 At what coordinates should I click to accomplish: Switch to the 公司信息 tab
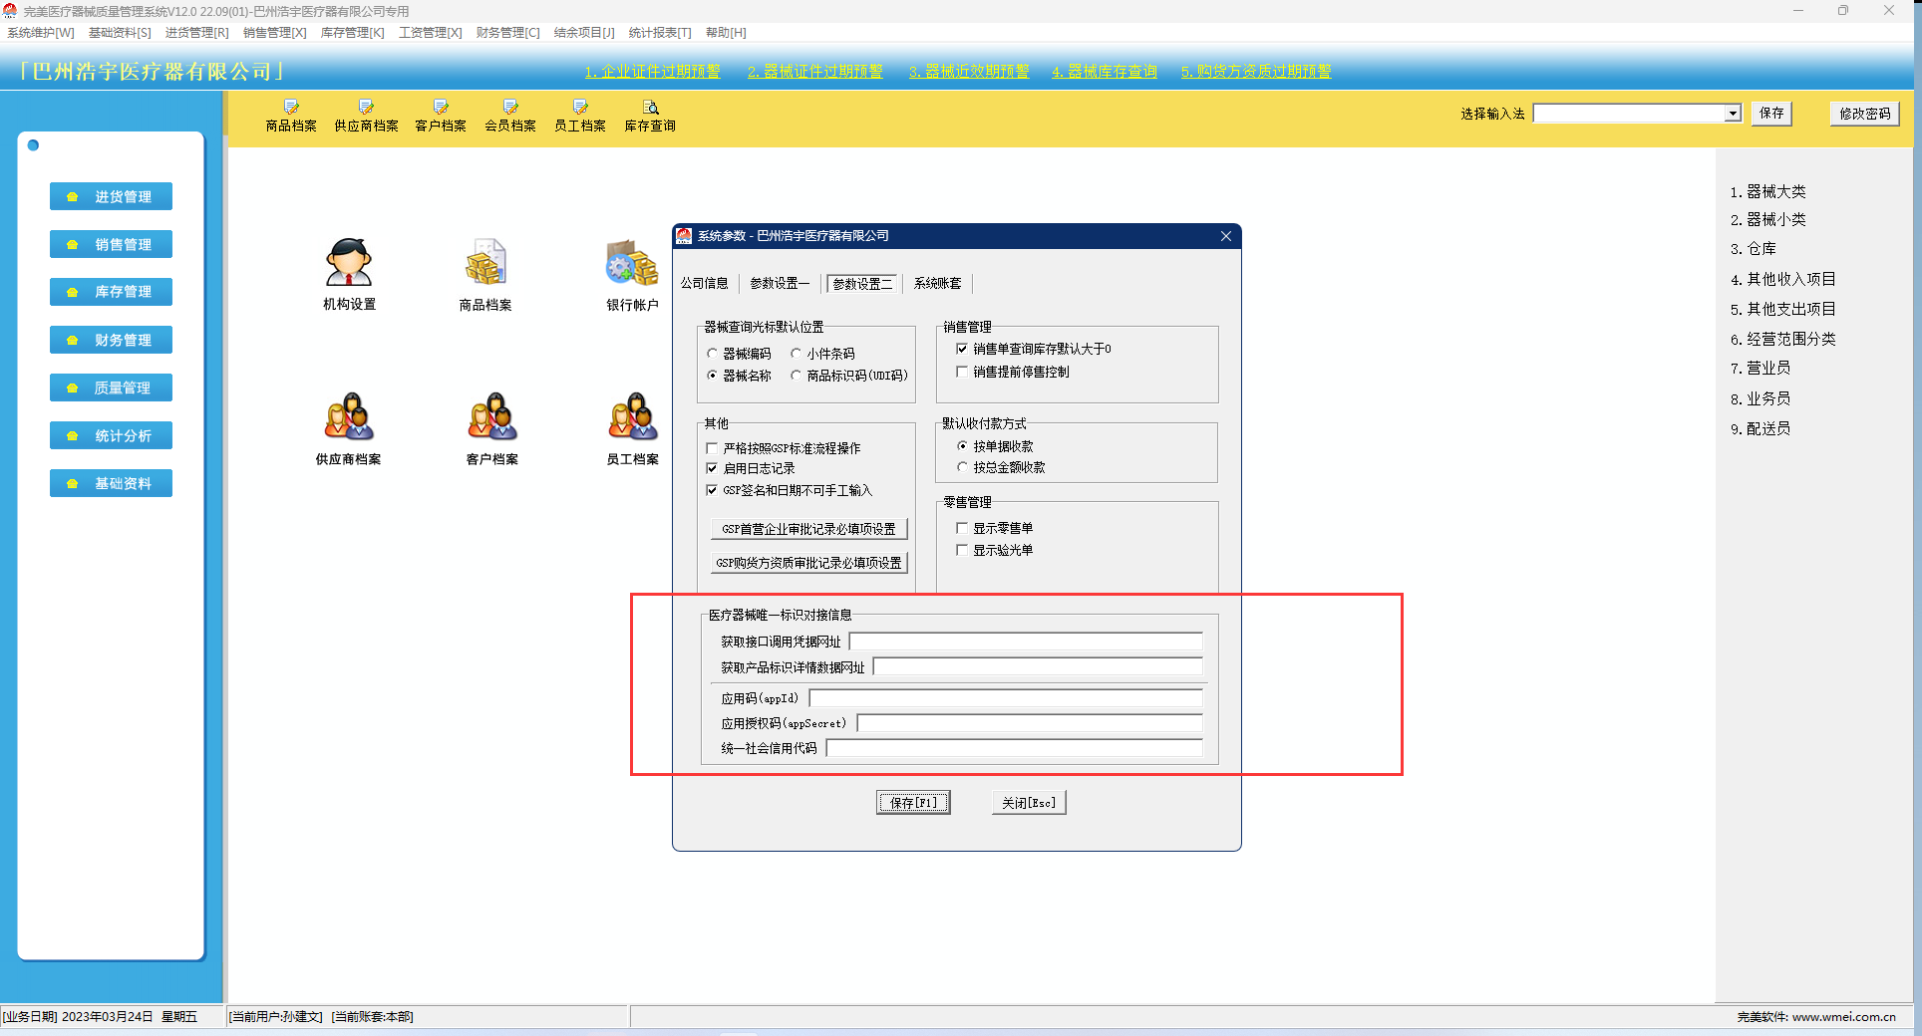tap(704, 284)
